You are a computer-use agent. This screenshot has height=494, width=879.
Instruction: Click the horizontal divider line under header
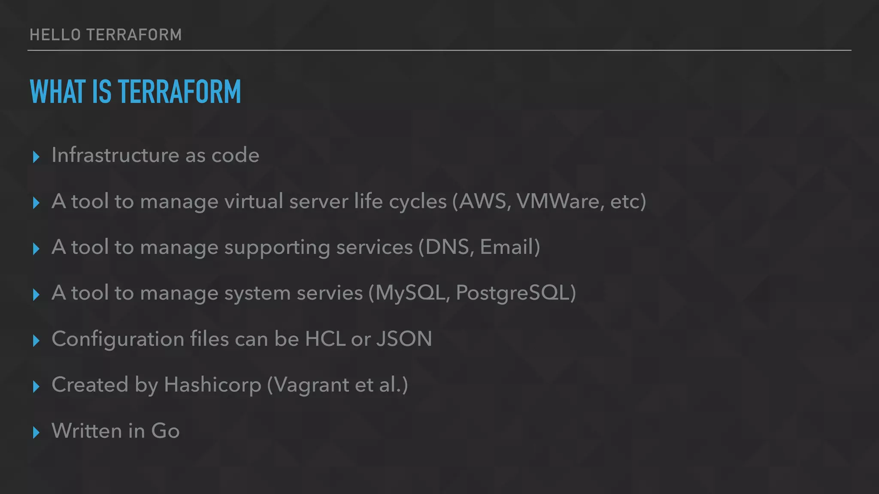point(439,50)
